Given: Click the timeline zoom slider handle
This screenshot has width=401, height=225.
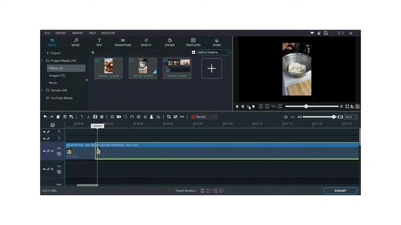Looking at the screenshot, I should [x=333, y=117].
